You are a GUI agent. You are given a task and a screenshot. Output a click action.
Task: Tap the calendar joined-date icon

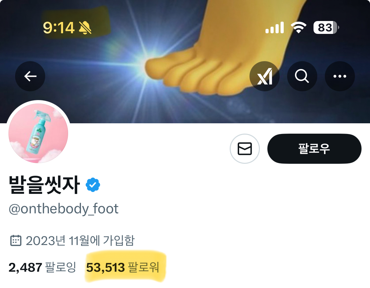click(x=16, y=241)
